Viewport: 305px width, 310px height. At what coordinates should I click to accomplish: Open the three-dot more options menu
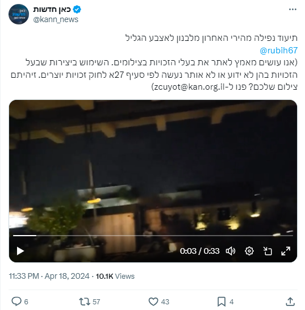[x=293, y=9]
